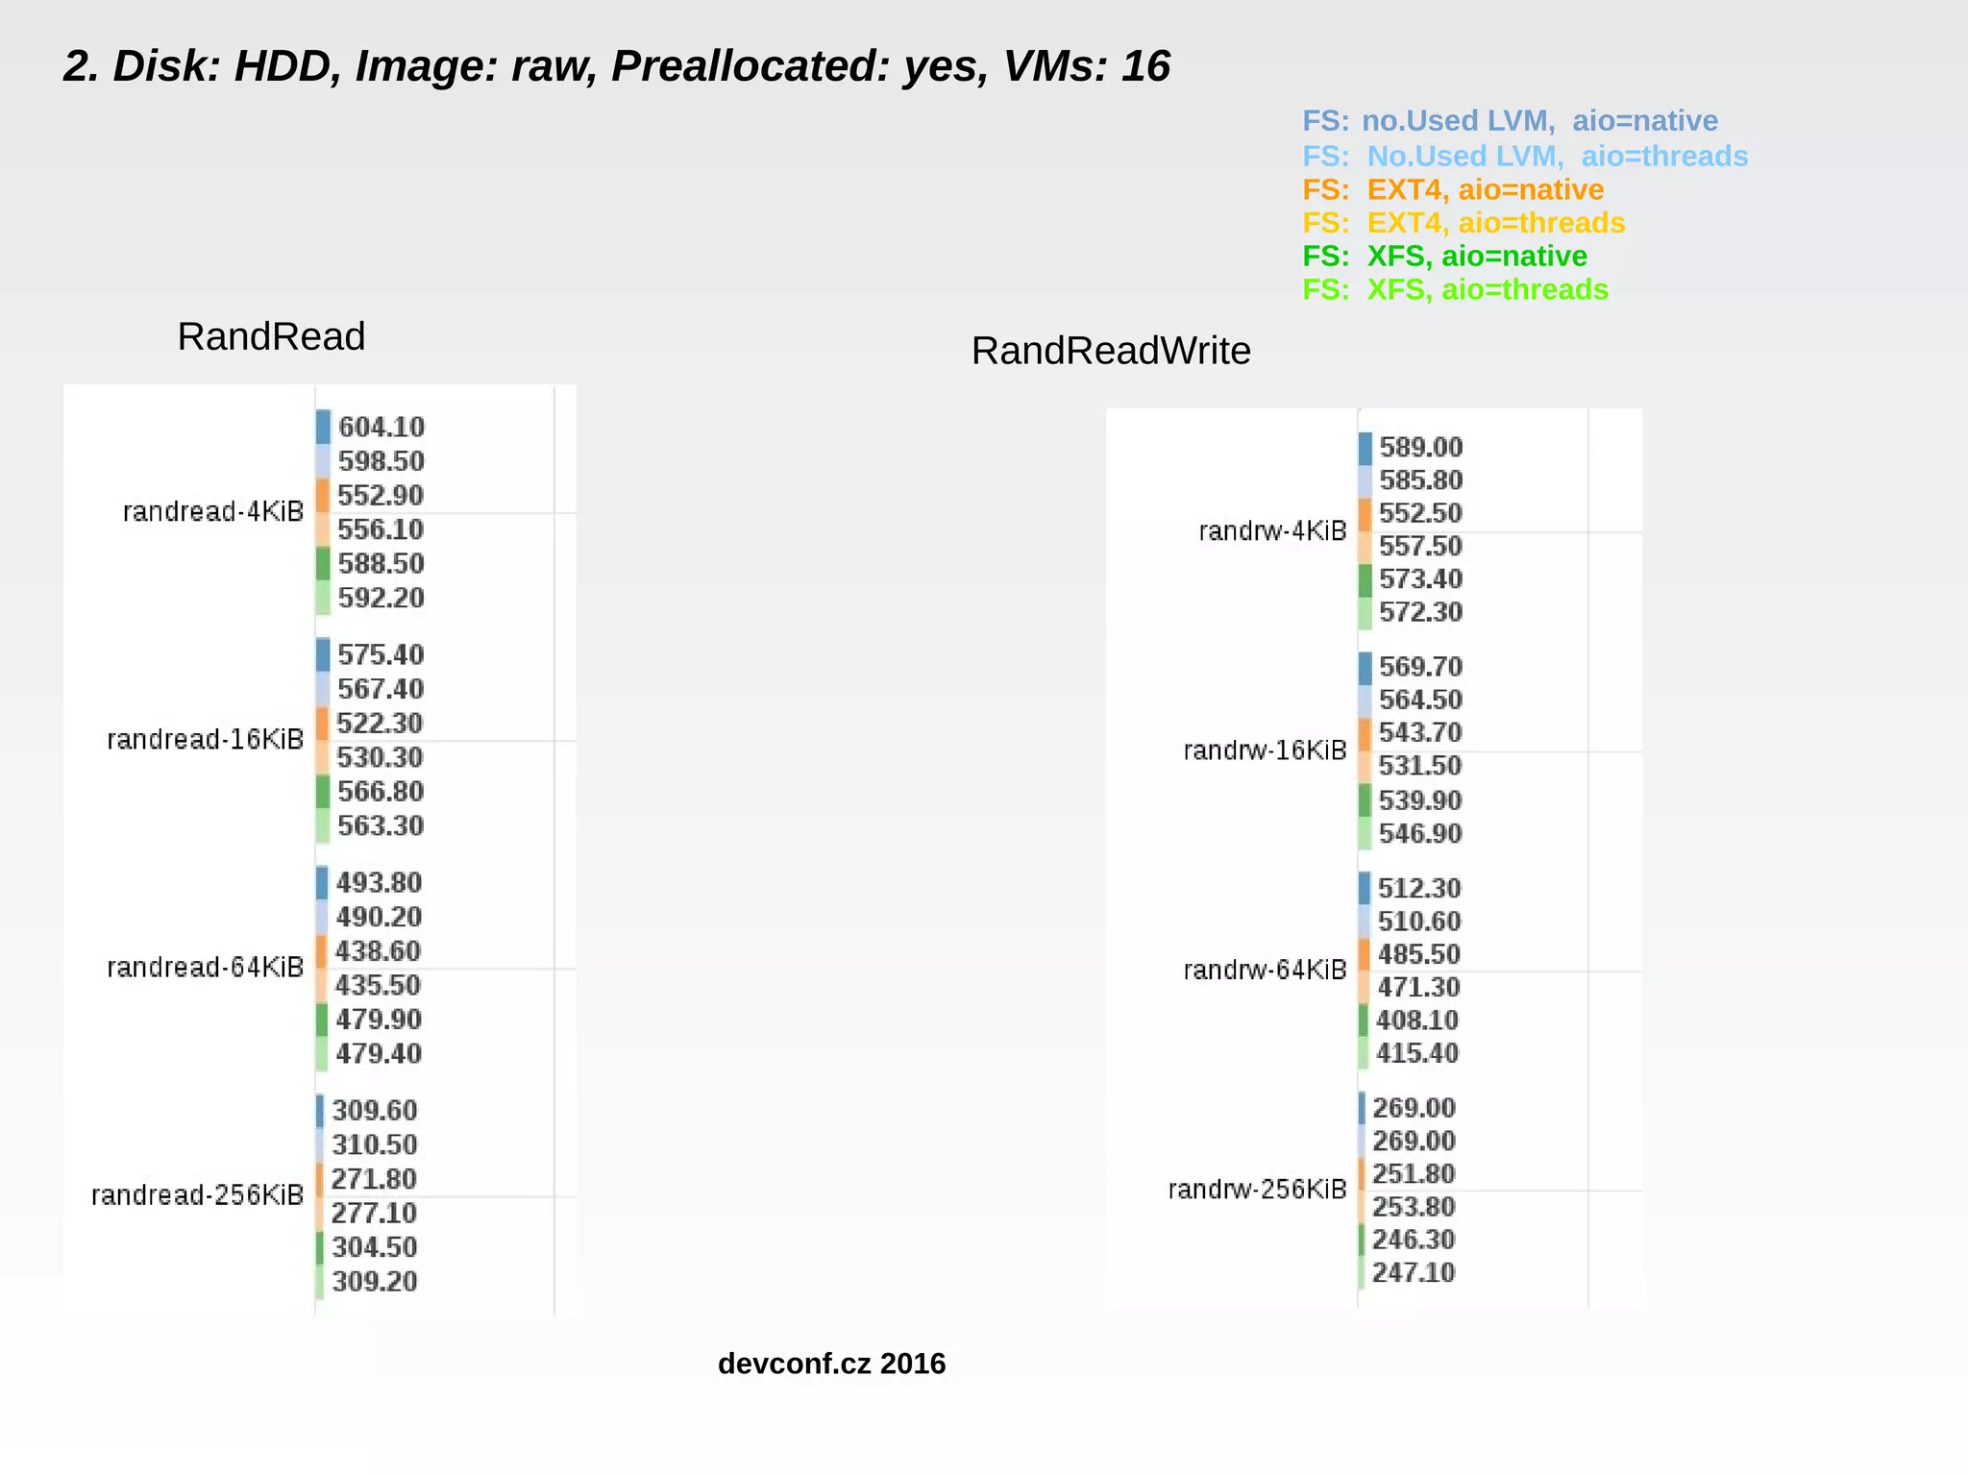This screenshot has width=1968, height=1475.
Task: Click the 589.00 value in RandReadWrite
Action: 1421,447
